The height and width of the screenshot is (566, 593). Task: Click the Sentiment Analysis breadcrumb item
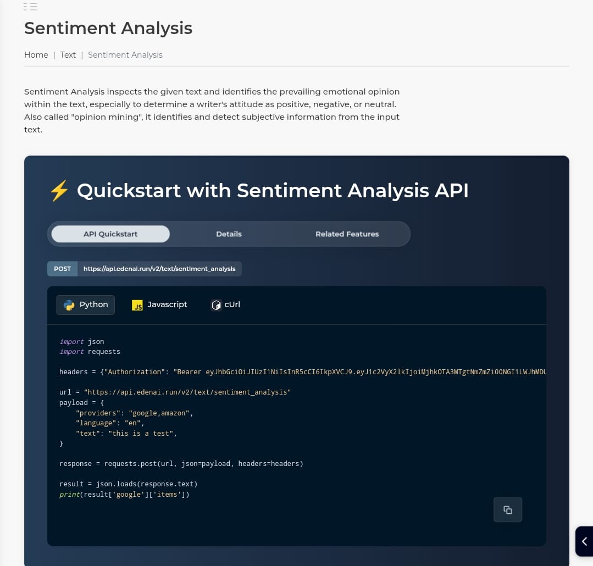point(125,55)
